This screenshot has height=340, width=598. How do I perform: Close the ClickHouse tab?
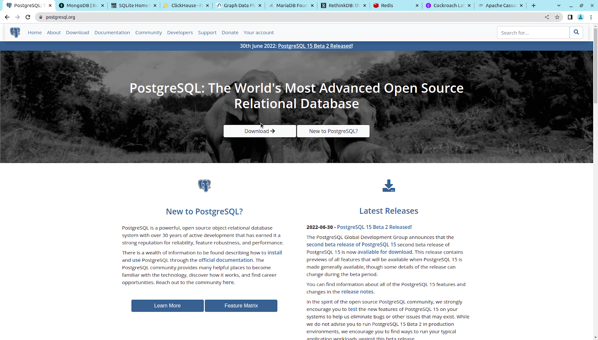(207, 6)
